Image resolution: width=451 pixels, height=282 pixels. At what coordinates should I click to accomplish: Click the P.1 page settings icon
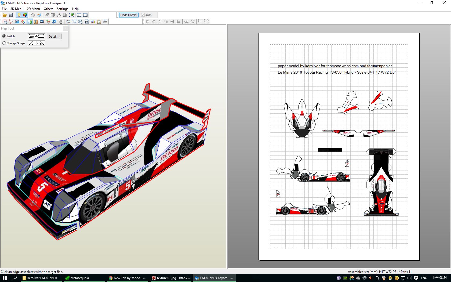(87, 21)
